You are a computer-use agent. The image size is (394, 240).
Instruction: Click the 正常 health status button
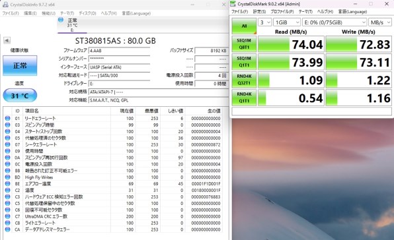click(x=20, y=66)
